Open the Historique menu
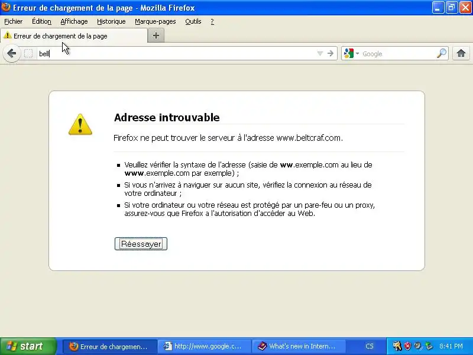Screen dimensions: 473x355 point(111,21)
